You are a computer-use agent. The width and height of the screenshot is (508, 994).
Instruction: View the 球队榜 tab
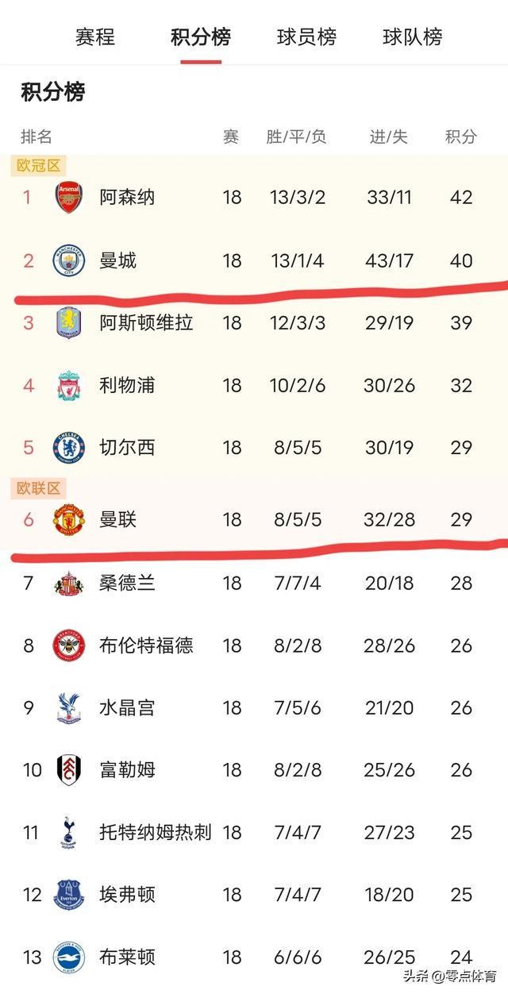(x=410, y=36)
